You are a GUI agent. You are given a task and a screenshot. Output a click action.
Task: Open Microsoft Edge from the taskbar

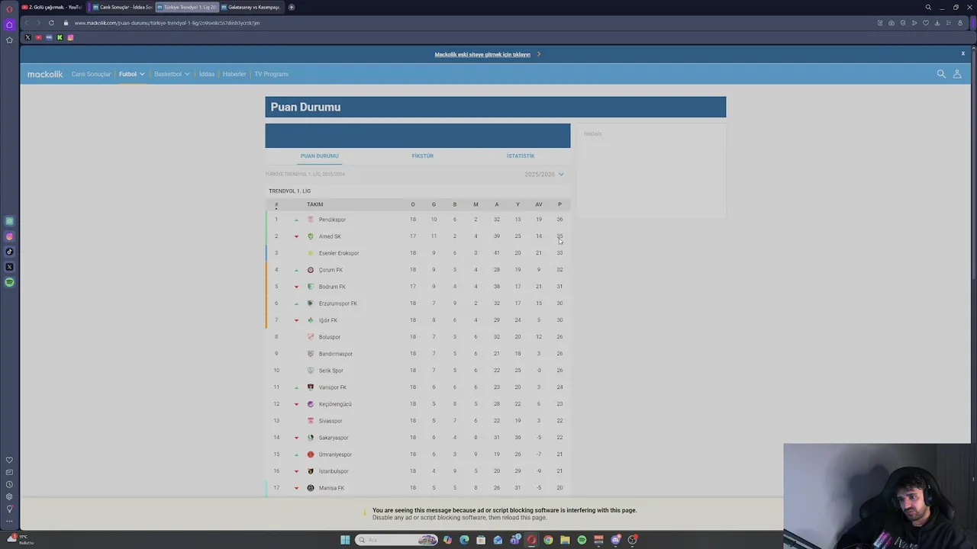464,540
